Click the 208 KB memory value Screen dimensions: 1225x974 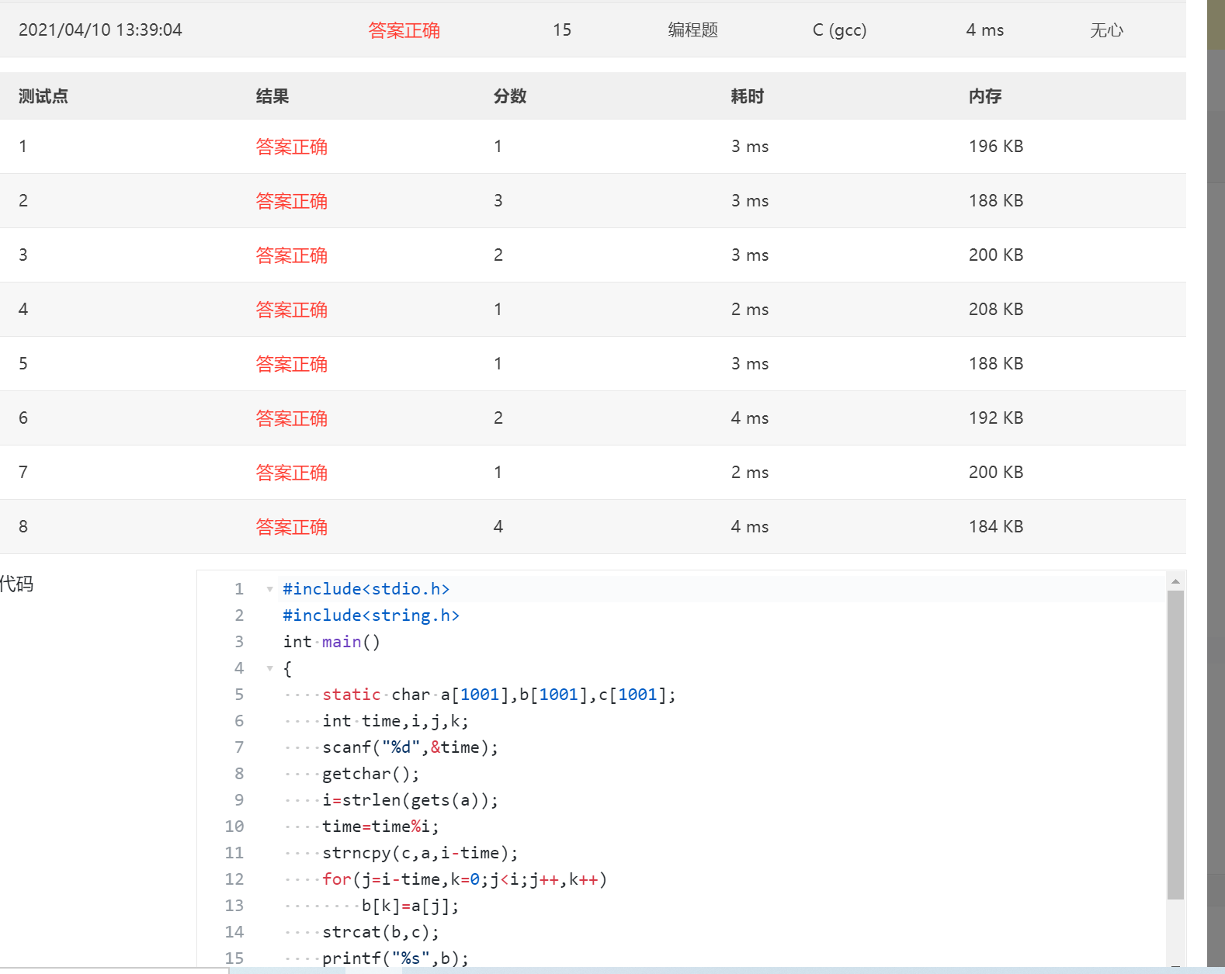point(996,310)
